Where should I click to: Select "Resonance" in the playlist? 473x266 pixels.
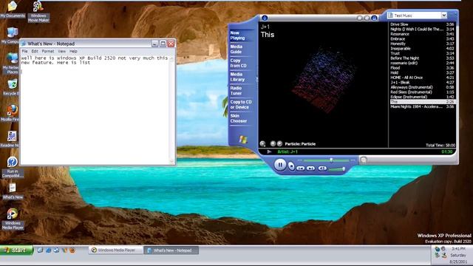click(422, 34)
